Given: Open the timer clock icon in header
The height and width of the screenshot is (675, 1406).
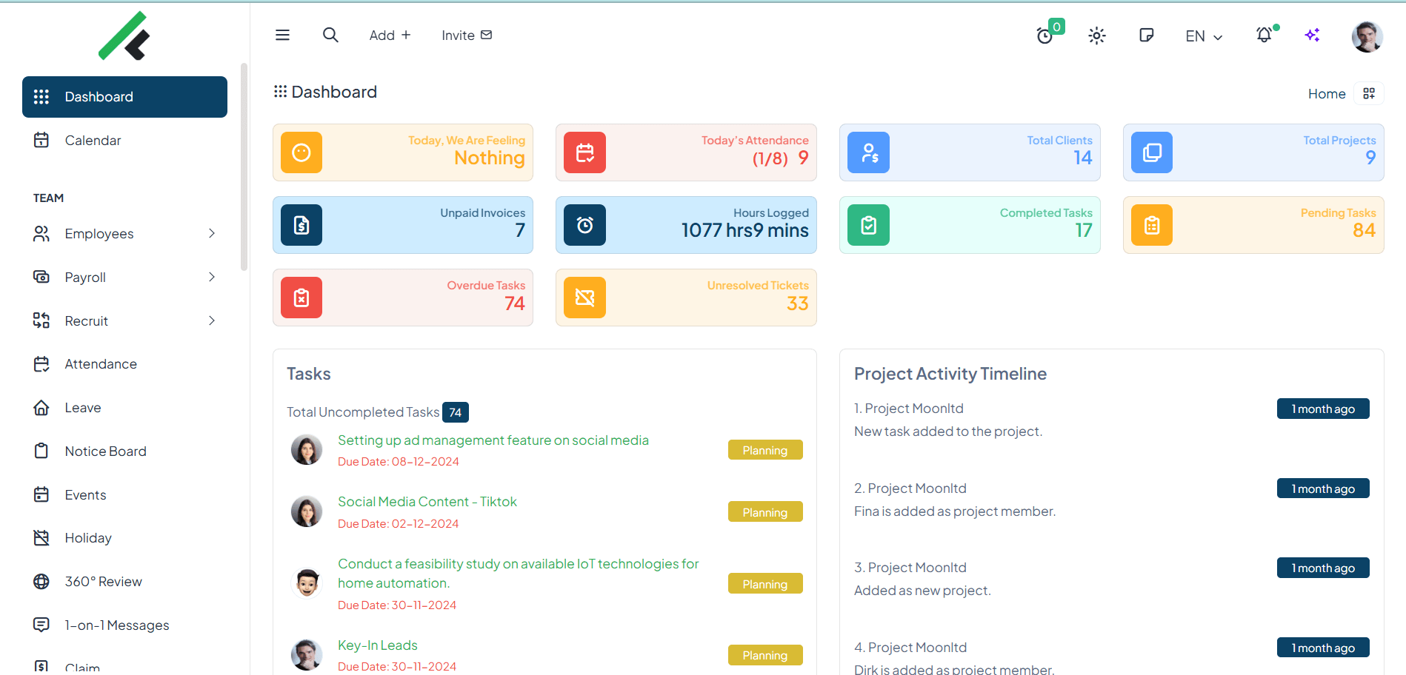Looking at the screenshot, I should (x=1044, y=36).
